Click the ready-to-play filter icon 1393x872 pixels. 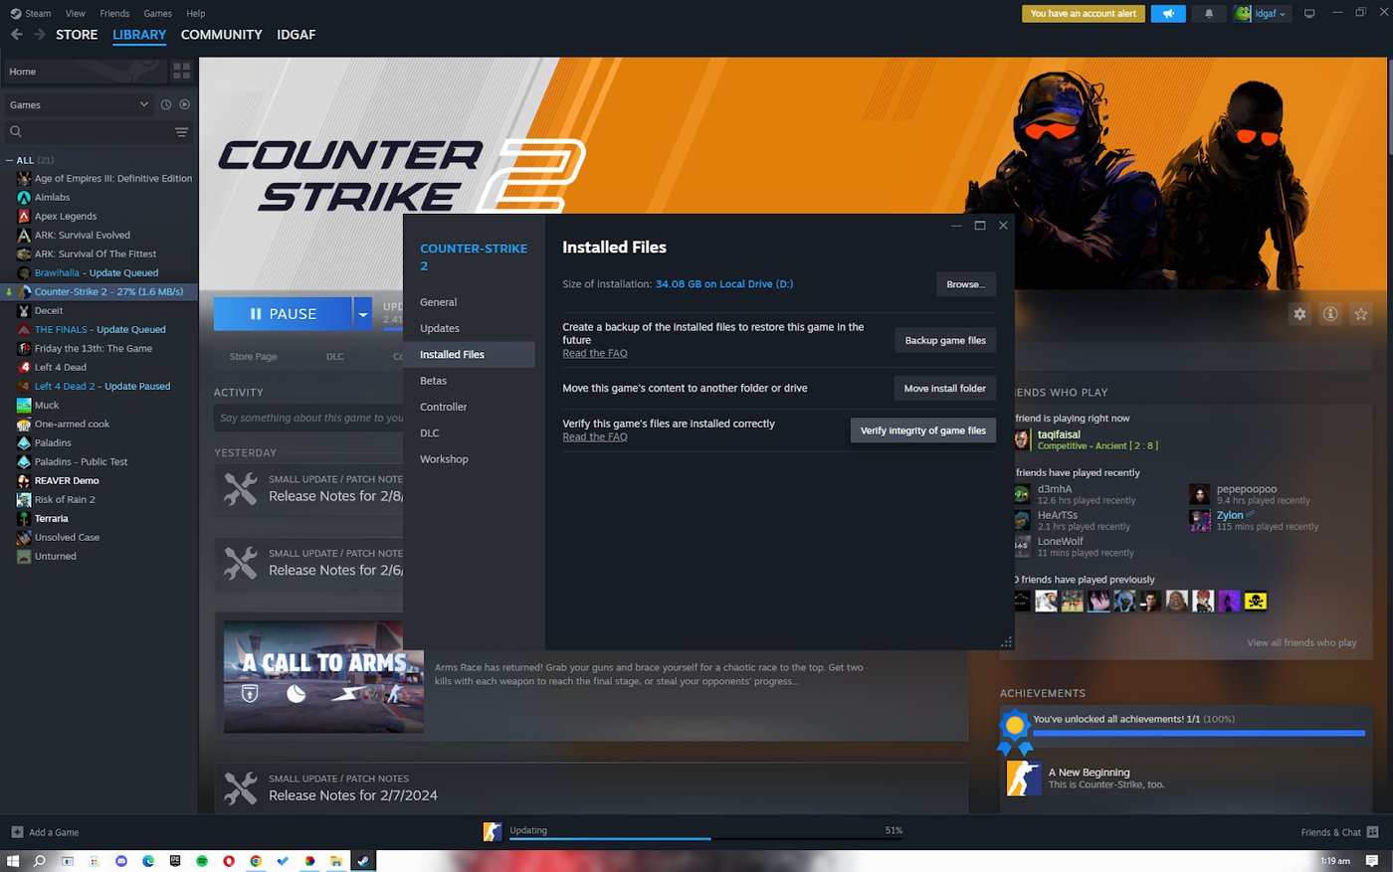pos(184,104)
